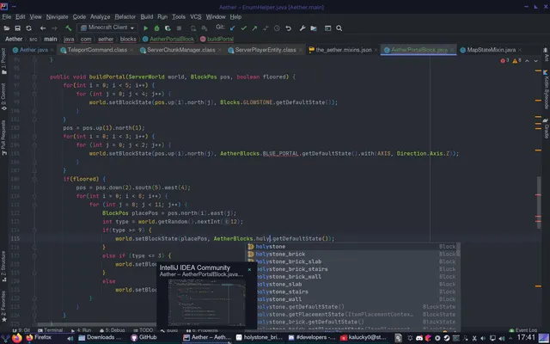Image resolution: width=550 pixels, height=344 pixels.
Task: Open the Tools menu
Action: click(x=179, y=17)
